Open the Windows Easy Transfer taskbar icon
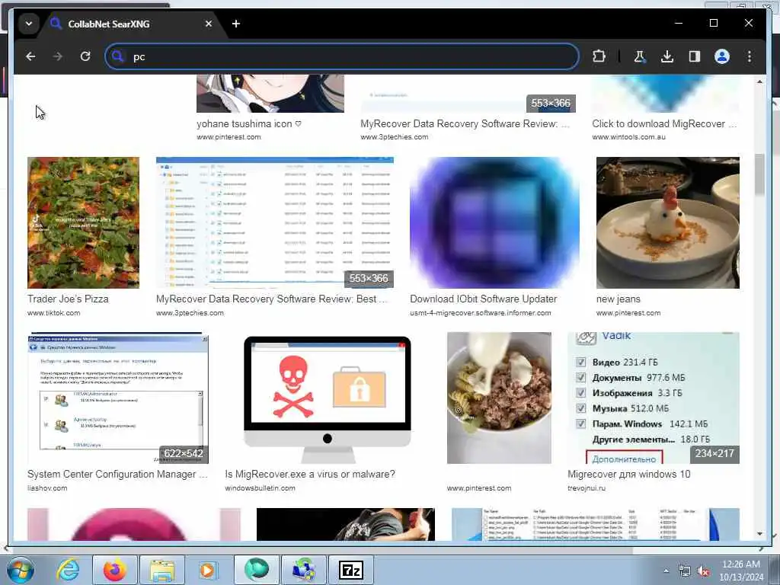The image size is (780, 585). pyautogui.click(x=303, y=570)
